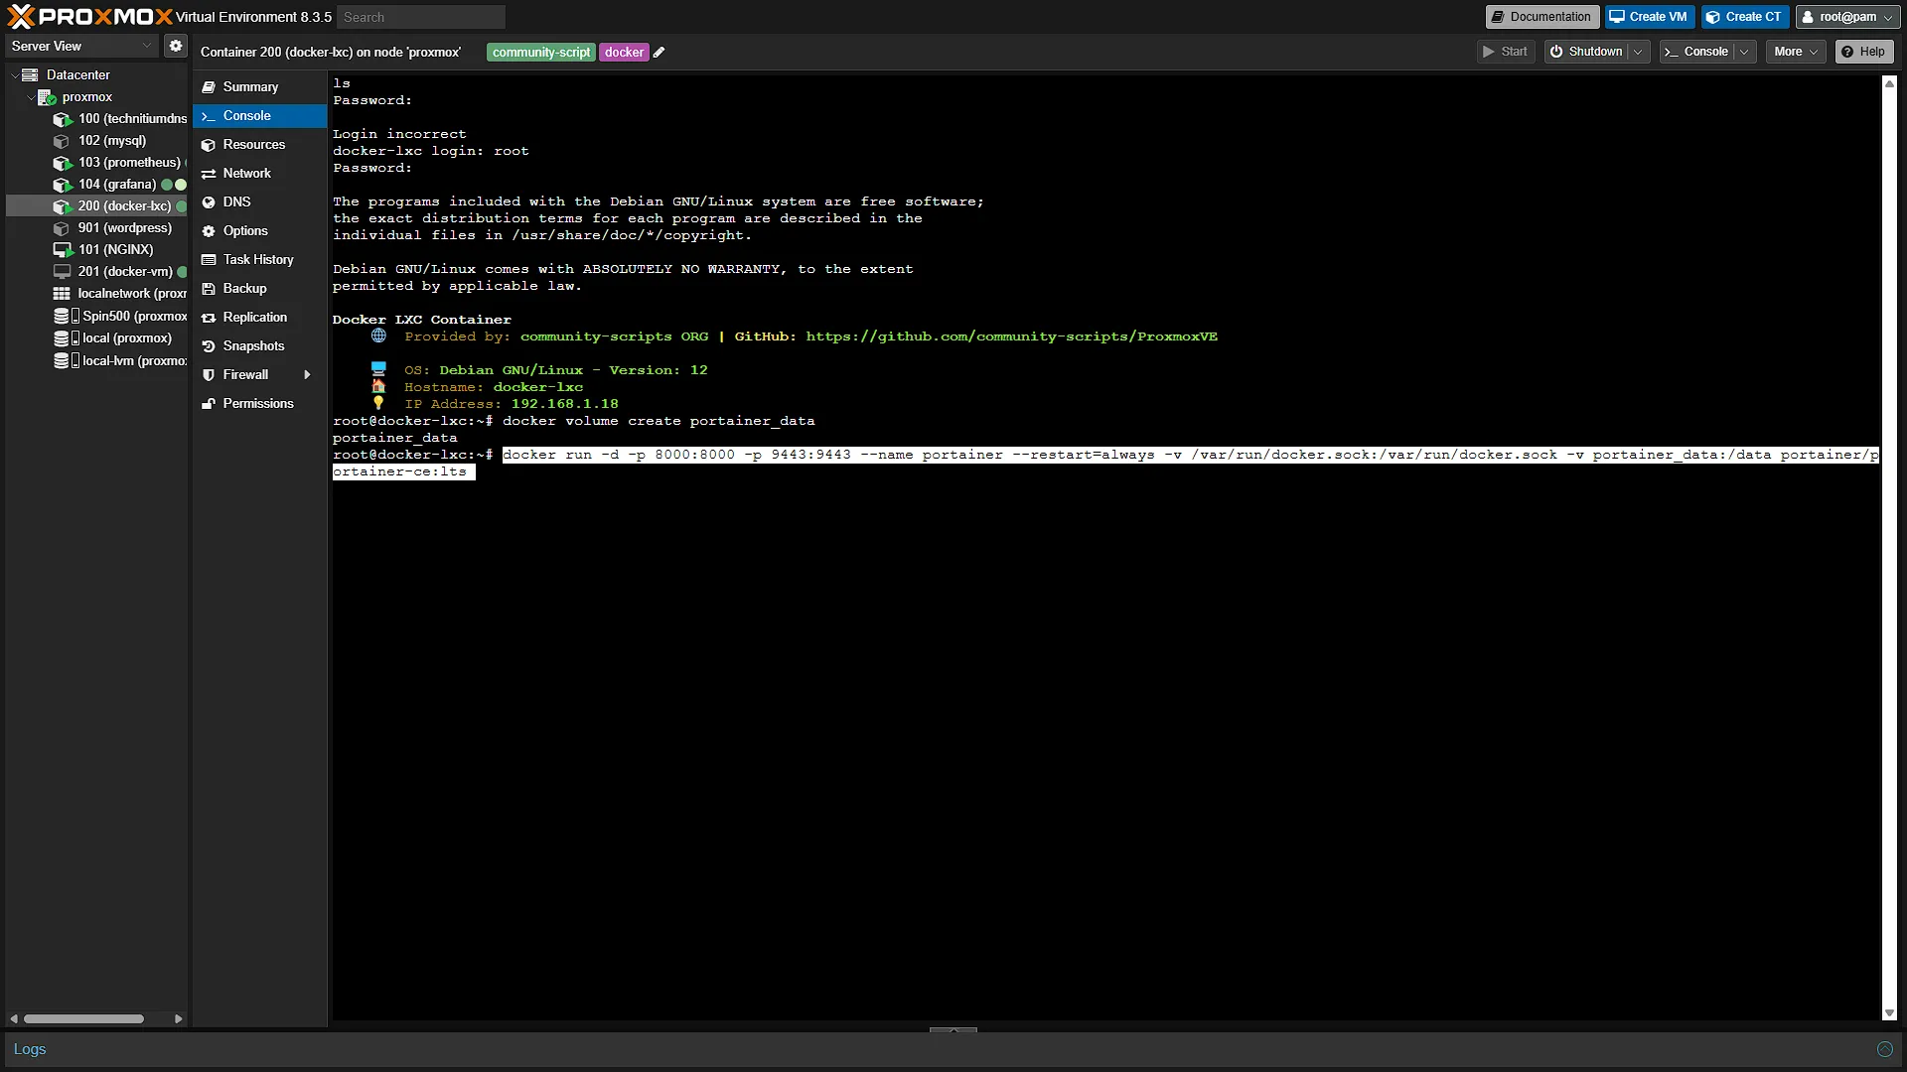Select Spin500 storage

pyautogui.click(x=120, y=316)
